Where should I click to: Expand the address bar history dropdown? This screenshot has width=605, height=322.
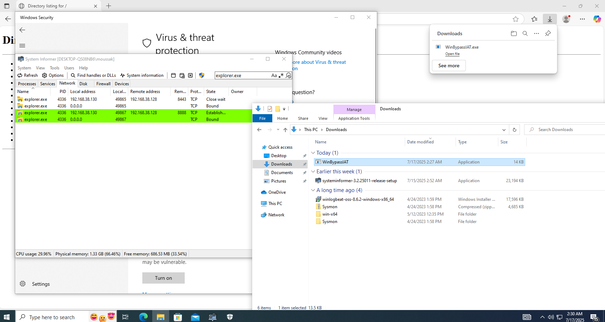pyautogui.click(x=504, y=130)
